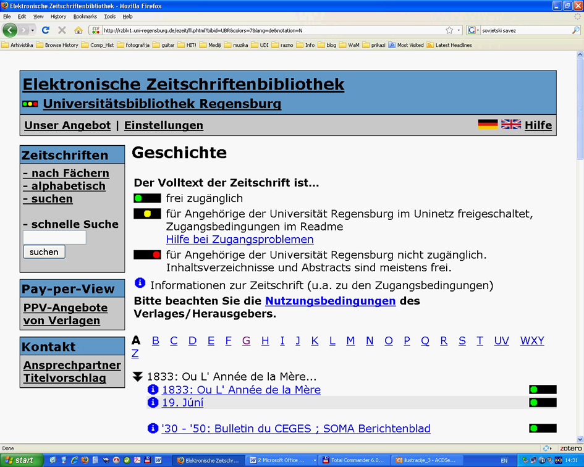Click info icon beside '30 - '50 Bulletin
584x467 pixels.
tap(153, 428)
